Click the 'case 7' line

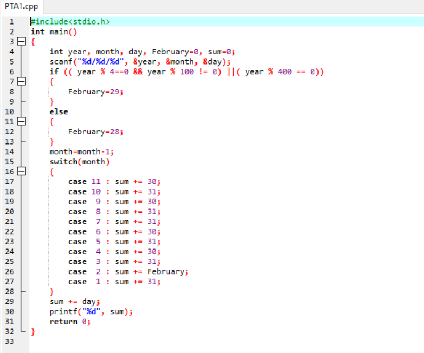tap(115, 222)
